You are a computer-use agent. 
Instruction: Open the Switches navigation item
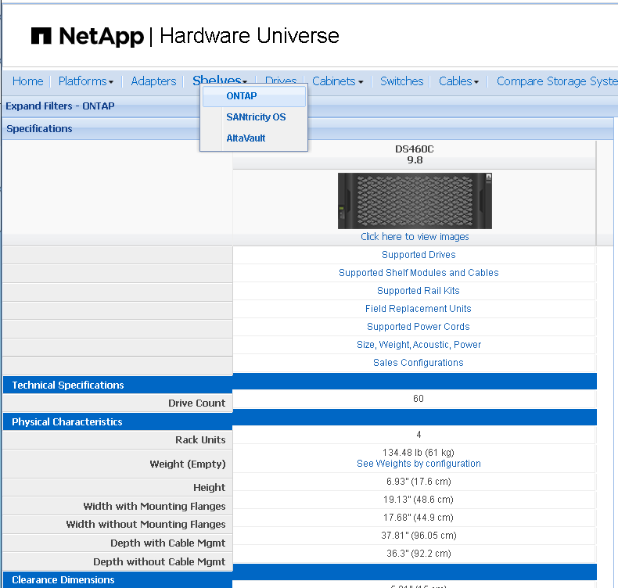(x=401, y=81)
